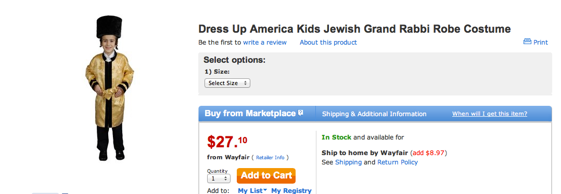Switch to Shipping & Additional Information tab
Image resolution: width=561 pixels, height=194 pixels.
(374, 114)
